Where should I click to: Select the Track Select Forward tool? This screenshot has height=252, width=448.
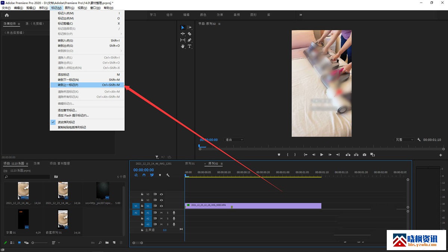[189, 27]
